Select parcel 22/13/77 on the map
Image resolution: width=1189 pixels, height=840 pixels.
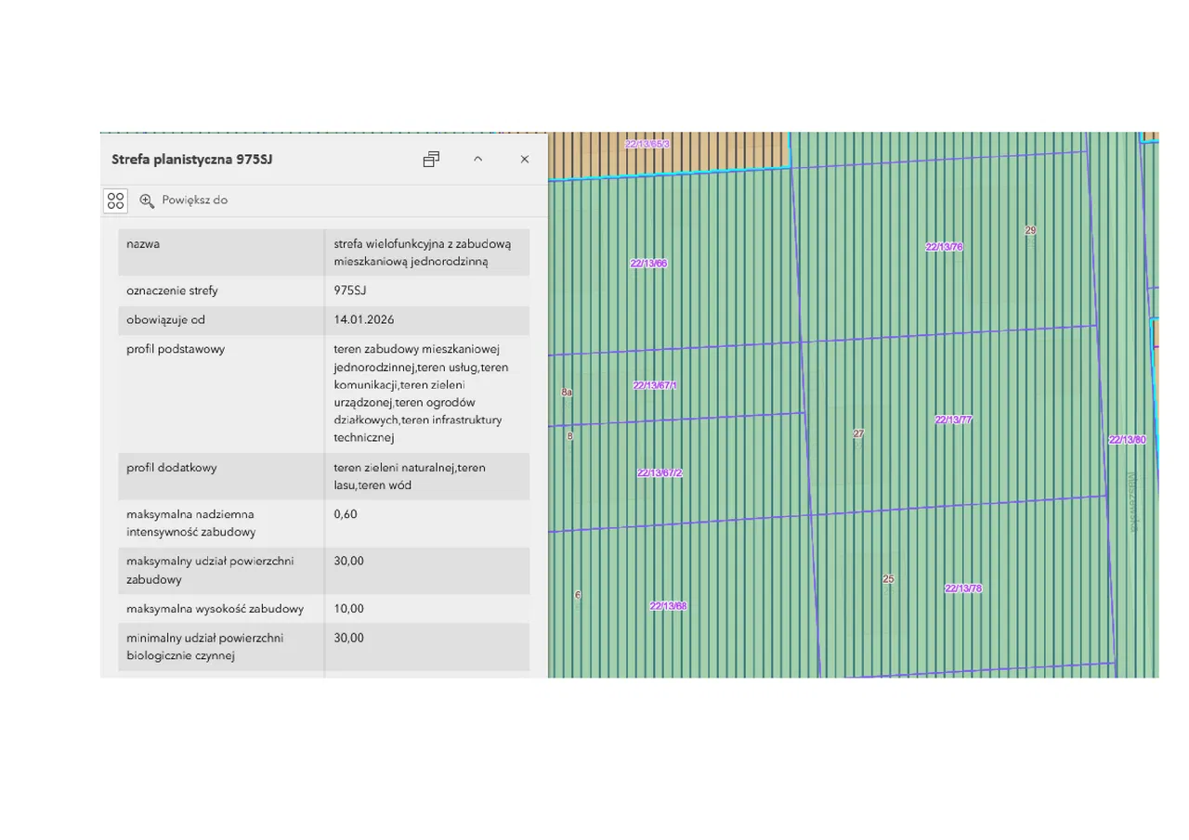click(953, 420)
